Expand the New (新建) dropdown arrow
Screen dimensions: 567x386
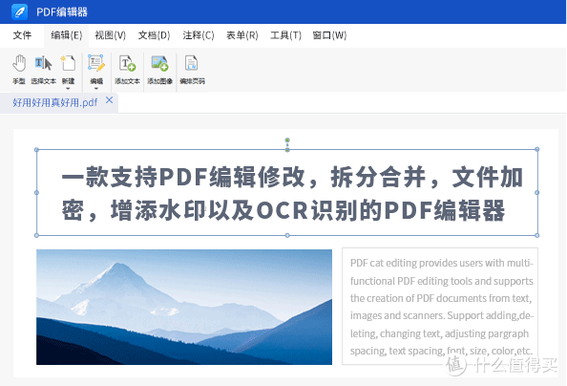(68, 88)
